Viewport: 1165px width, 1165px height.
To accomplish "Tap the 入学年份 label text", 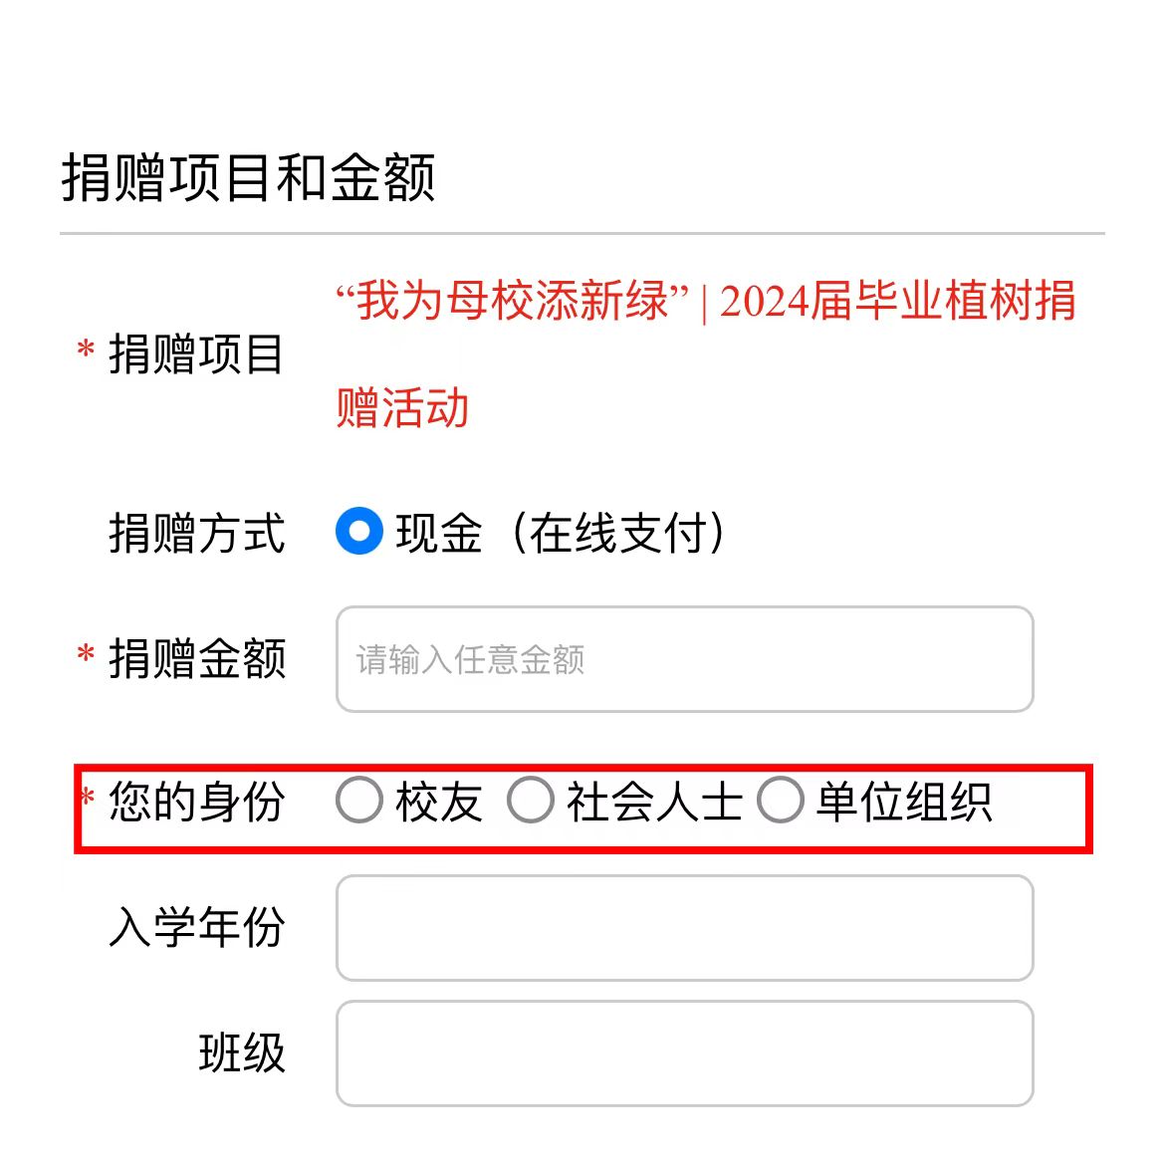I will 196,927.
